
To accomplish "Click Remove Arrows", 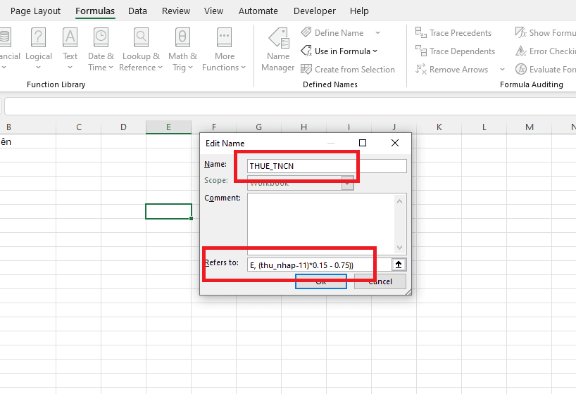I will point(452,70).
